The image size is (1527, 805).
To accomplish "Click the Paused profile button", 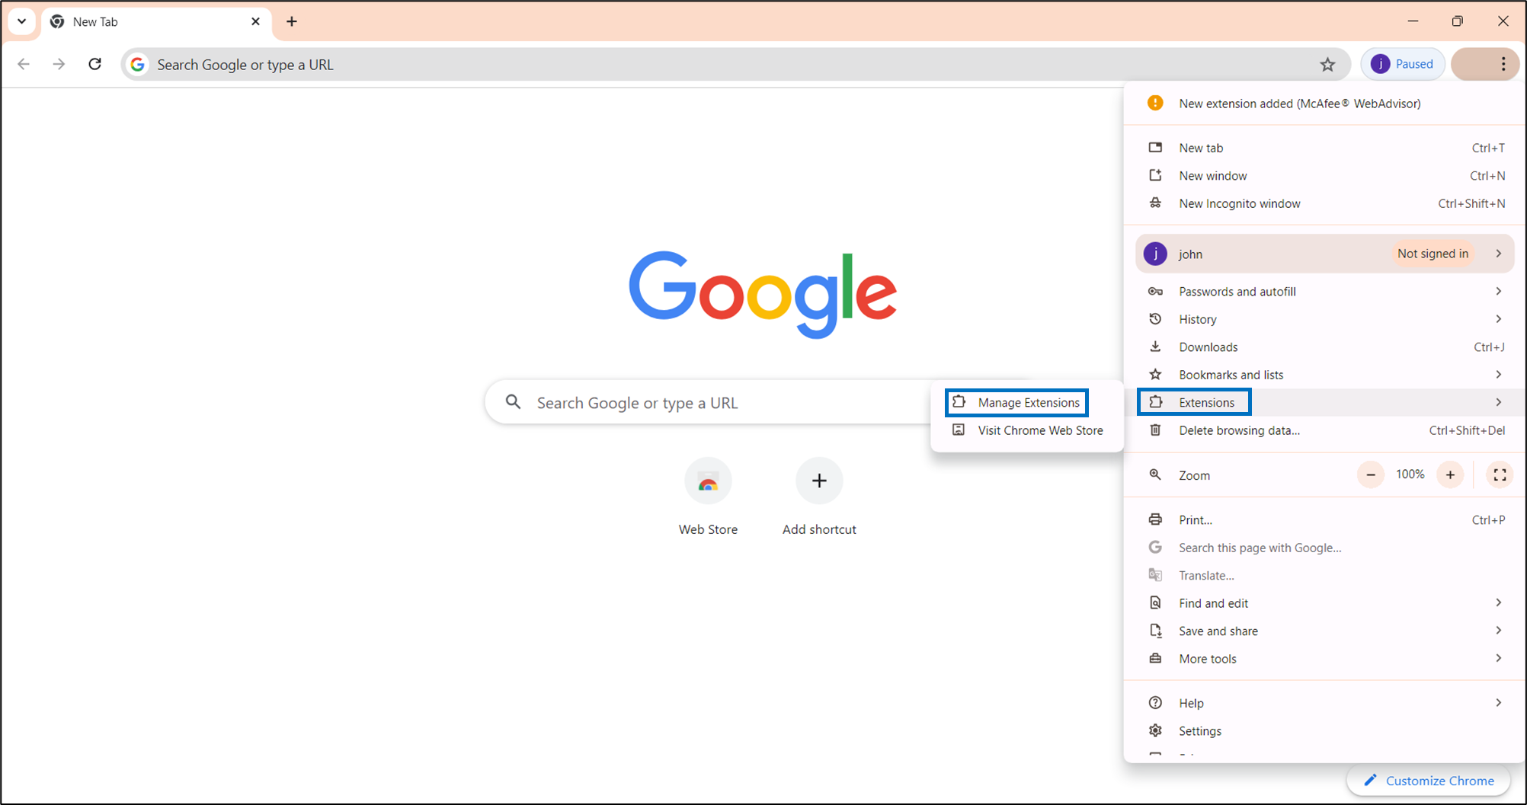I will 1403,64.
